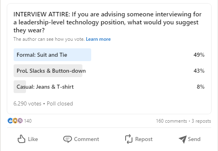218x151 pixels.
Task: Click the purple curious reaction icon
Action: click(20, 121)
